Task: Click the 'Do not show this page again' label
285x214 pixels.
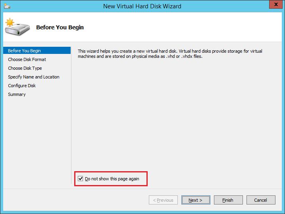Action: point(112,179)
